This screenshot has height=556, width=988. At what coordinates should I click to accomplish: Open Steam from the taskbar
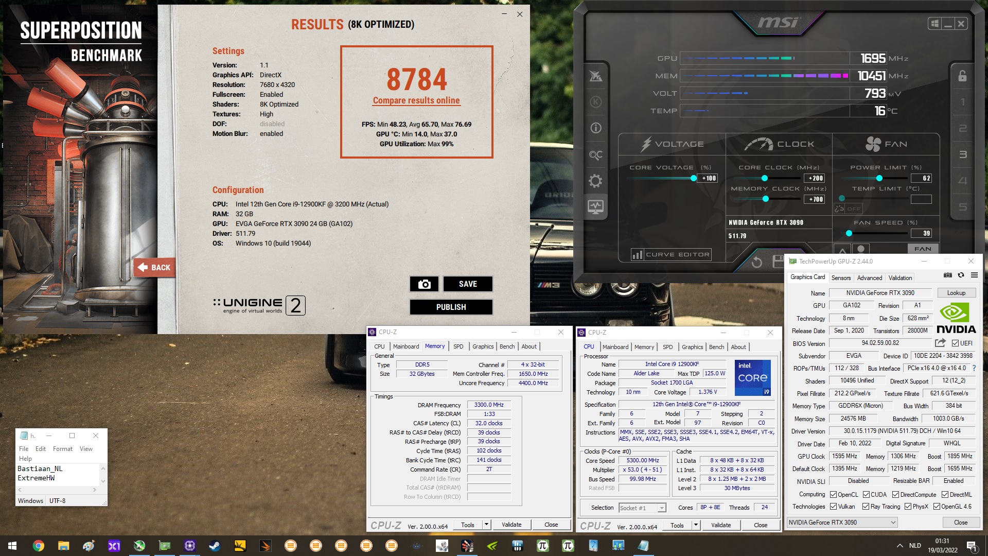click(x=215, y=546)
